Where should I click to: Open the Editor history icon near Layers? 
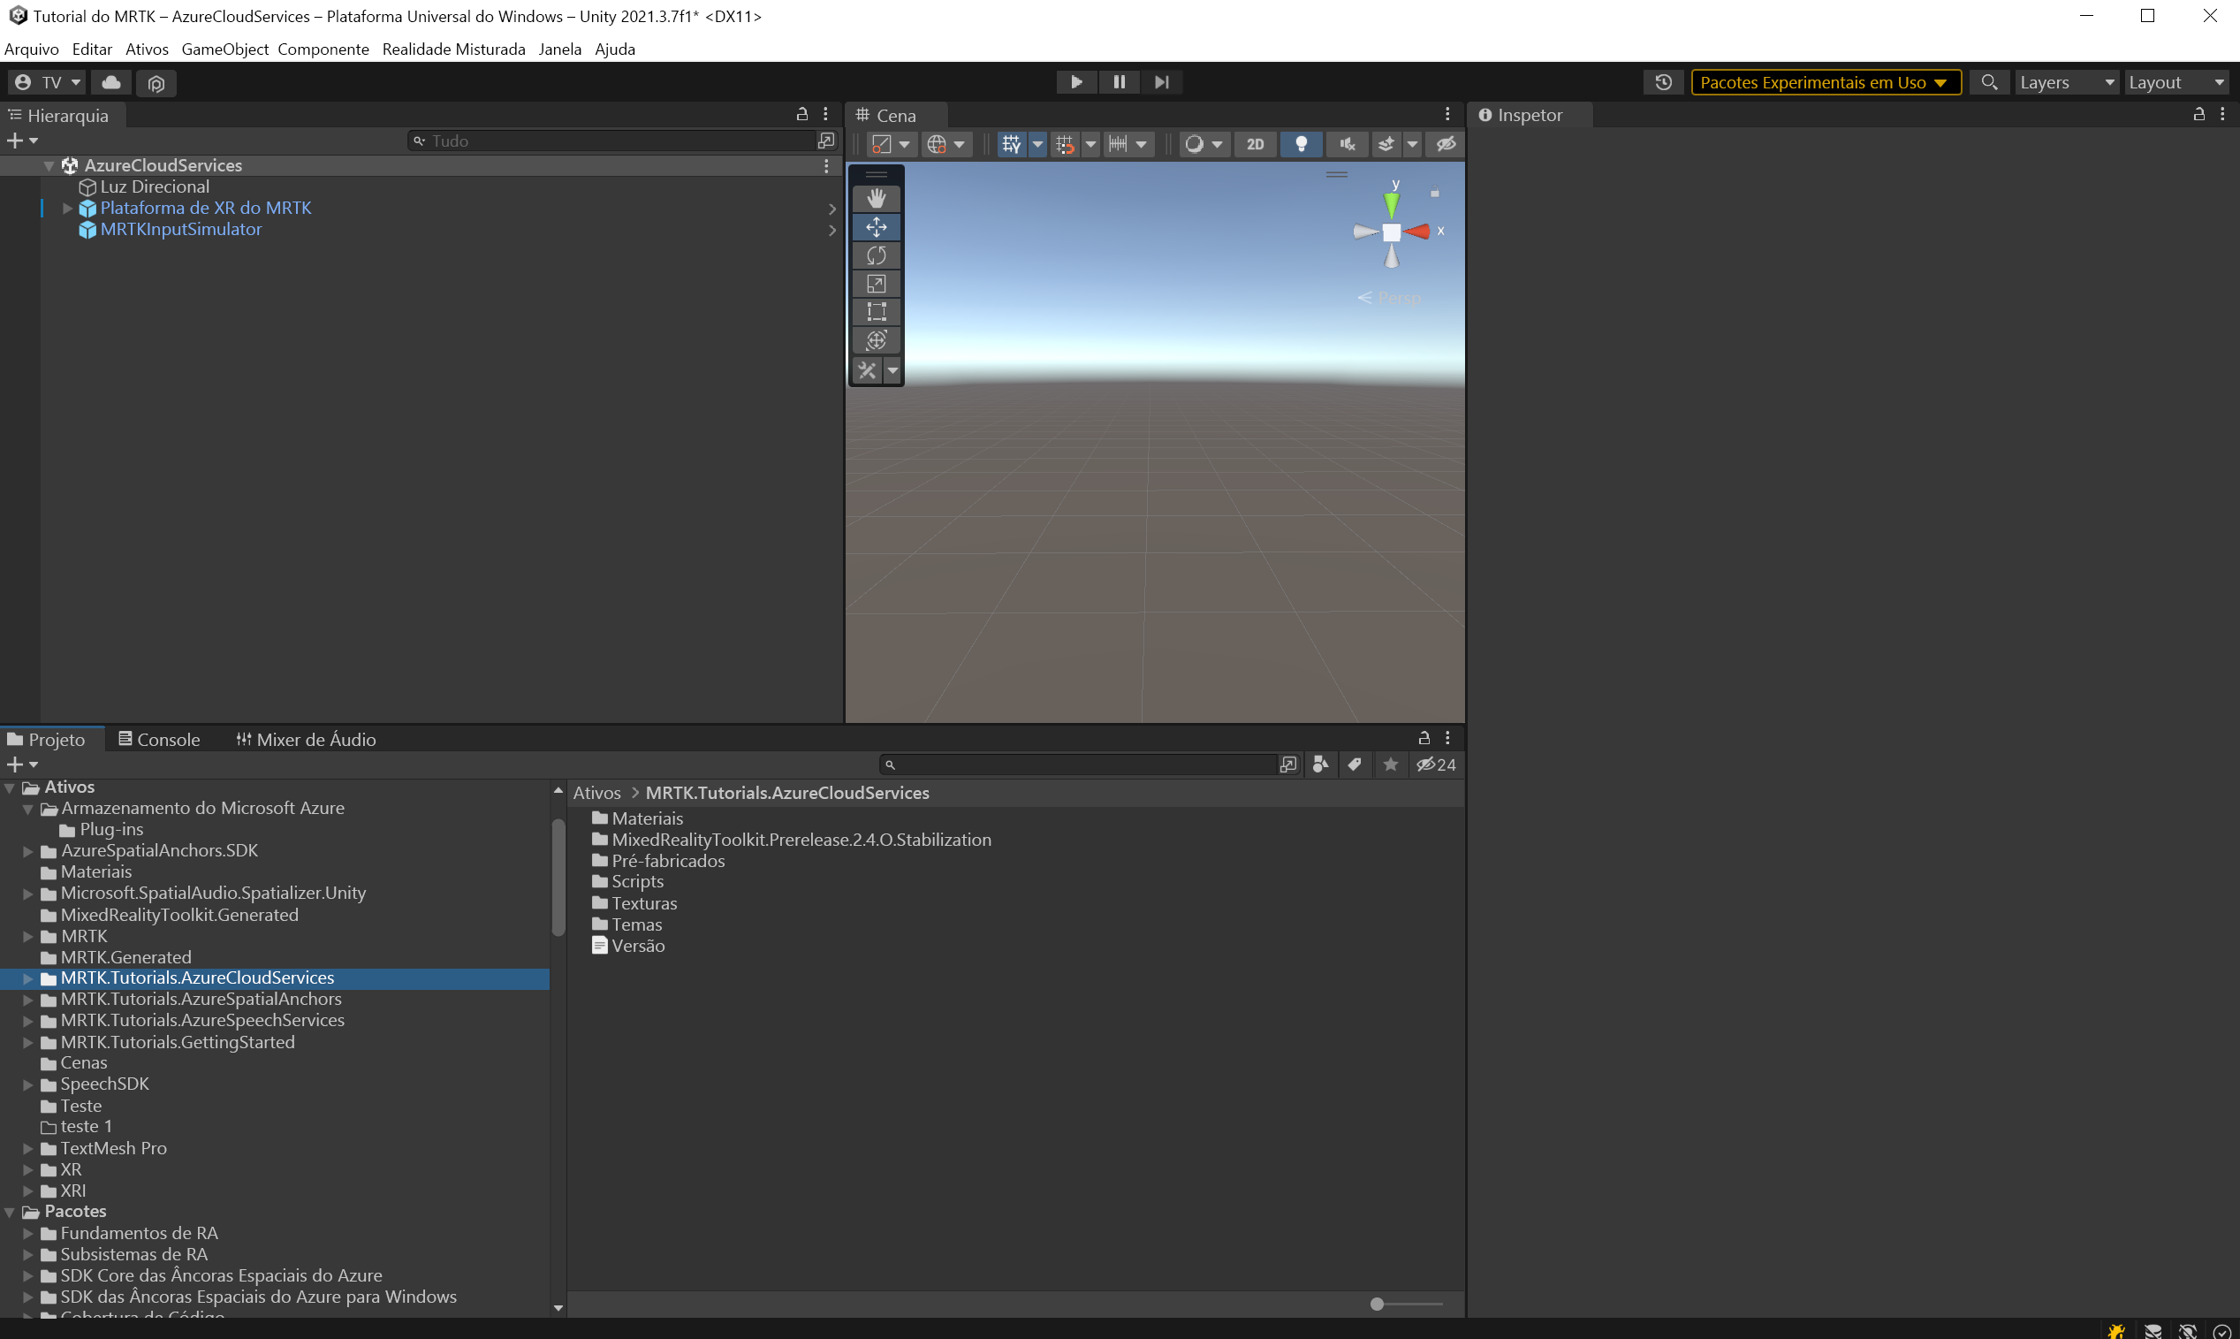pyautogui.click(x=1665, y=82)
